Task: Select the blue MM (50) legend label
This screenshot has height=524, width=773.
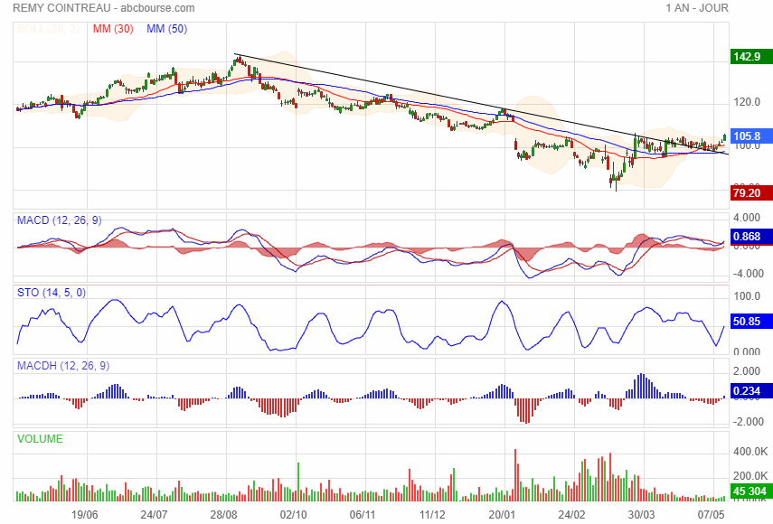Action: click(166, 29)
